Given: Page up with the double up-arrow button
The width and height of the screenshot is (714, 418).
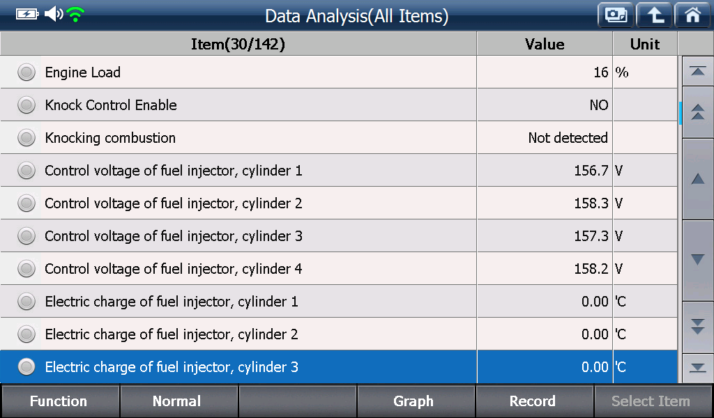Looking at the screenshot, I should tap(697, 112).
